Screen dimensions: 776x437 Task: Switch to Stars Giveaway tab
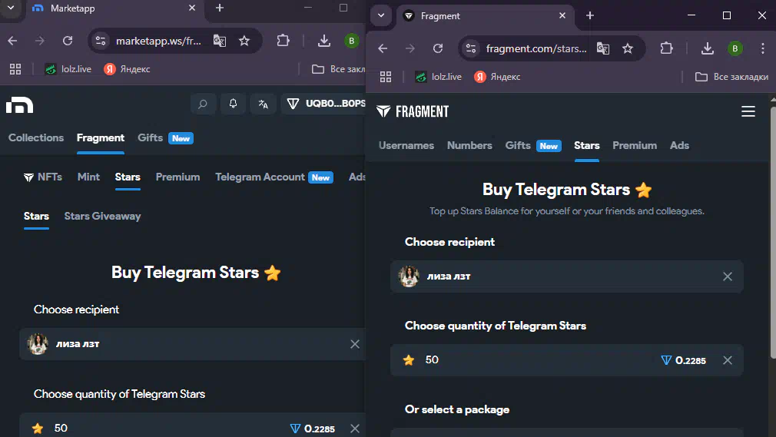(102, 217)
